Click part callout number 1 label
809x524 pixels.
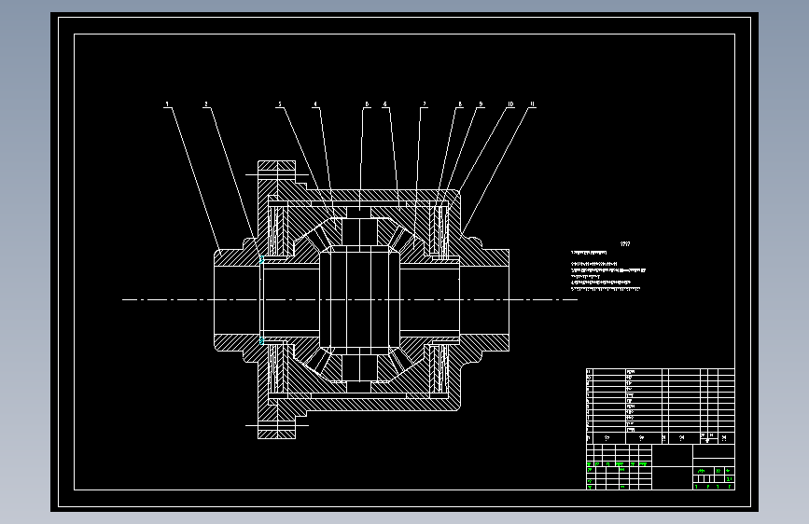point(167,104)
